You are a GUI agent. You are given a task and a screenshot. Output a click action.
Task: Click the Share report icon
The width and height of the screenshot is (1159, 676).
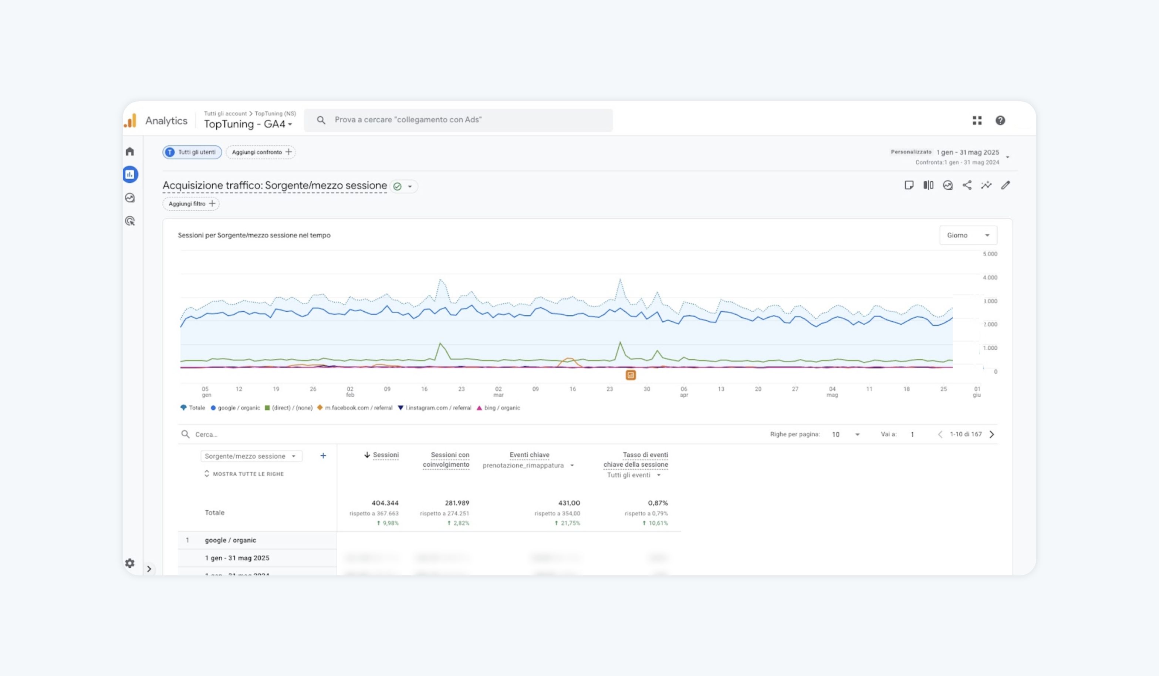[x=967, y=185]
